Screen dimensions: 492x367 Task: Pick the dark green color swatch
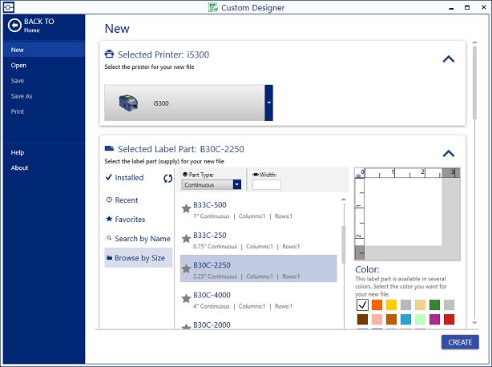(x=434, y=304)
